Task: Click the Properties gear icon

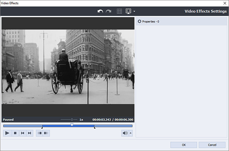Action: pyautogui.click(x=140, y=21)
